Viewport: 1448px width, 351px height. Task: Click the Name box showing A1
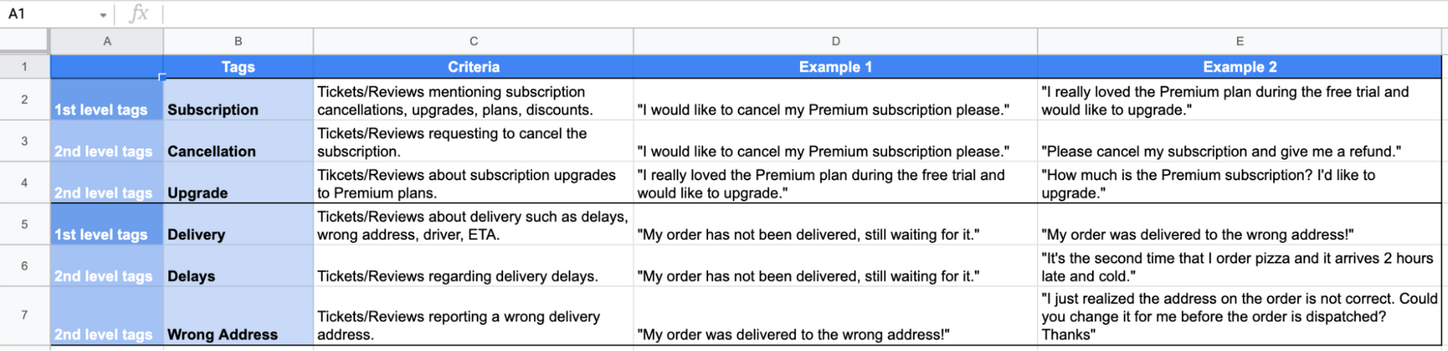coord(45,14)
